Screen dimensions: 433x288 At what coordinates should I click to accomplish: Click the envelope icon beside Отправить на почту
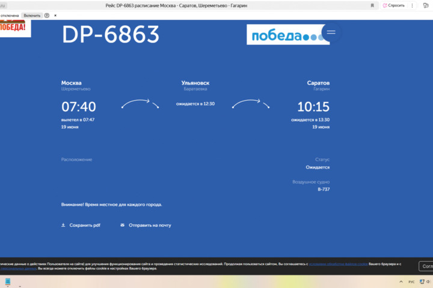coord(122,225)
